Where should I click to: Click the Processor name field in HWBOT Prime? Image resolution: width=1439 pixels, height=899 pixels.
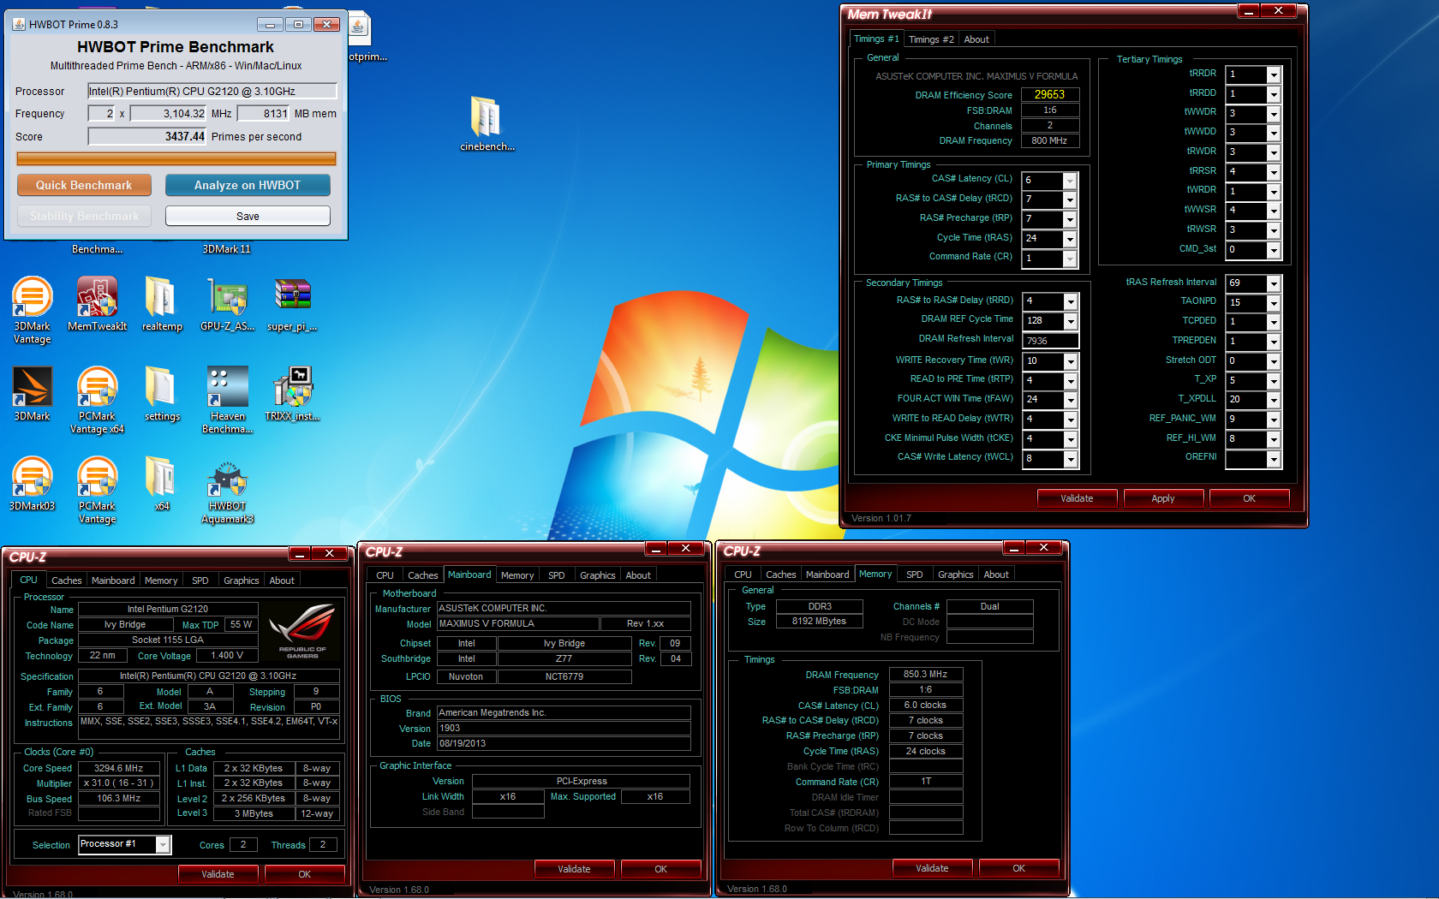212,91
